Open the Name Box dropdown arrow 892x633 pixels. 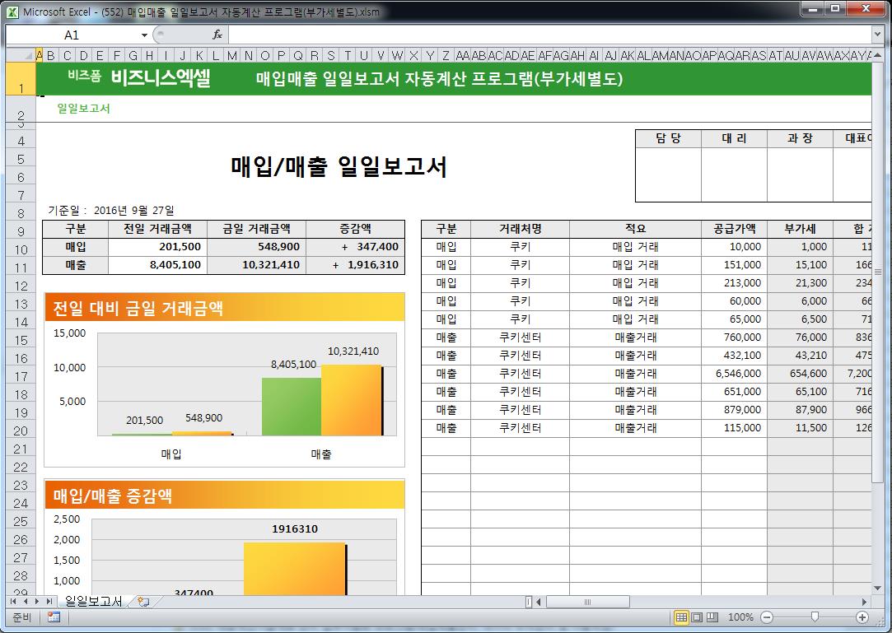click(144, 35)
